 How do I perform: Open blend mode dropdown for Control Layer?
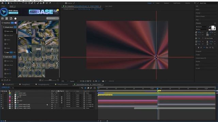(x=69, y=93)
